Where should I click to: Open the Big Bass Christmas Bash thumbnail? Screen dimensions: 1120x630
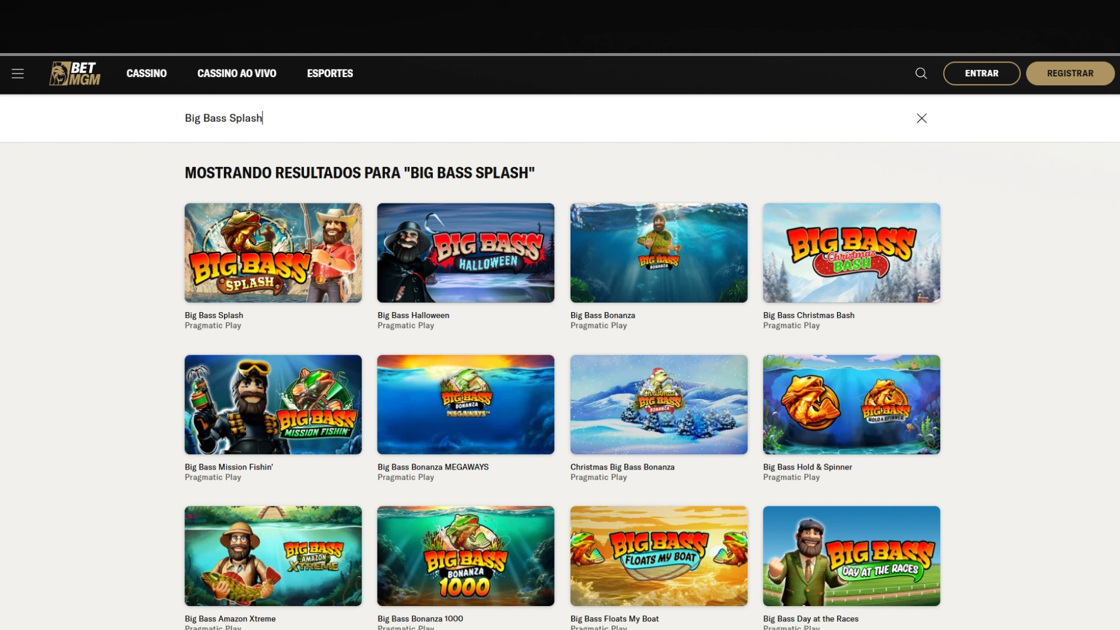(852, 253)
